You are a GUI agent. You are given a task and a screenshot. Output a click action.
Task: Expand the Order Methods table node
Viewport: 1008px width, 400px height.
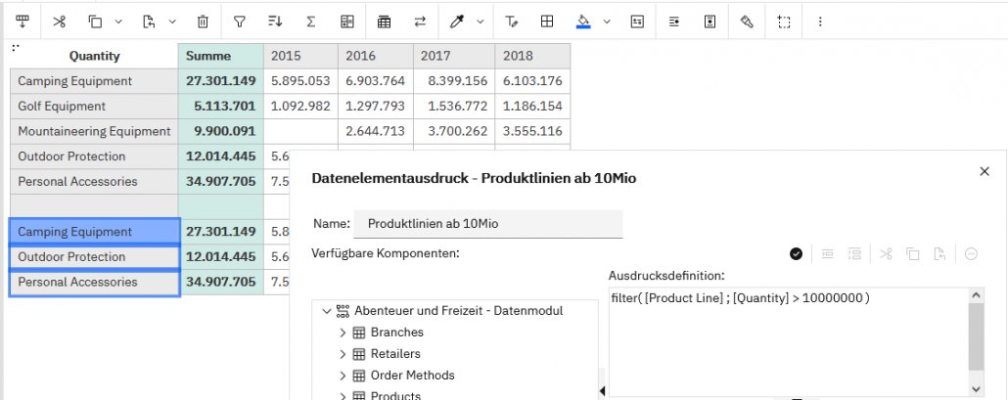pos(343,376)
